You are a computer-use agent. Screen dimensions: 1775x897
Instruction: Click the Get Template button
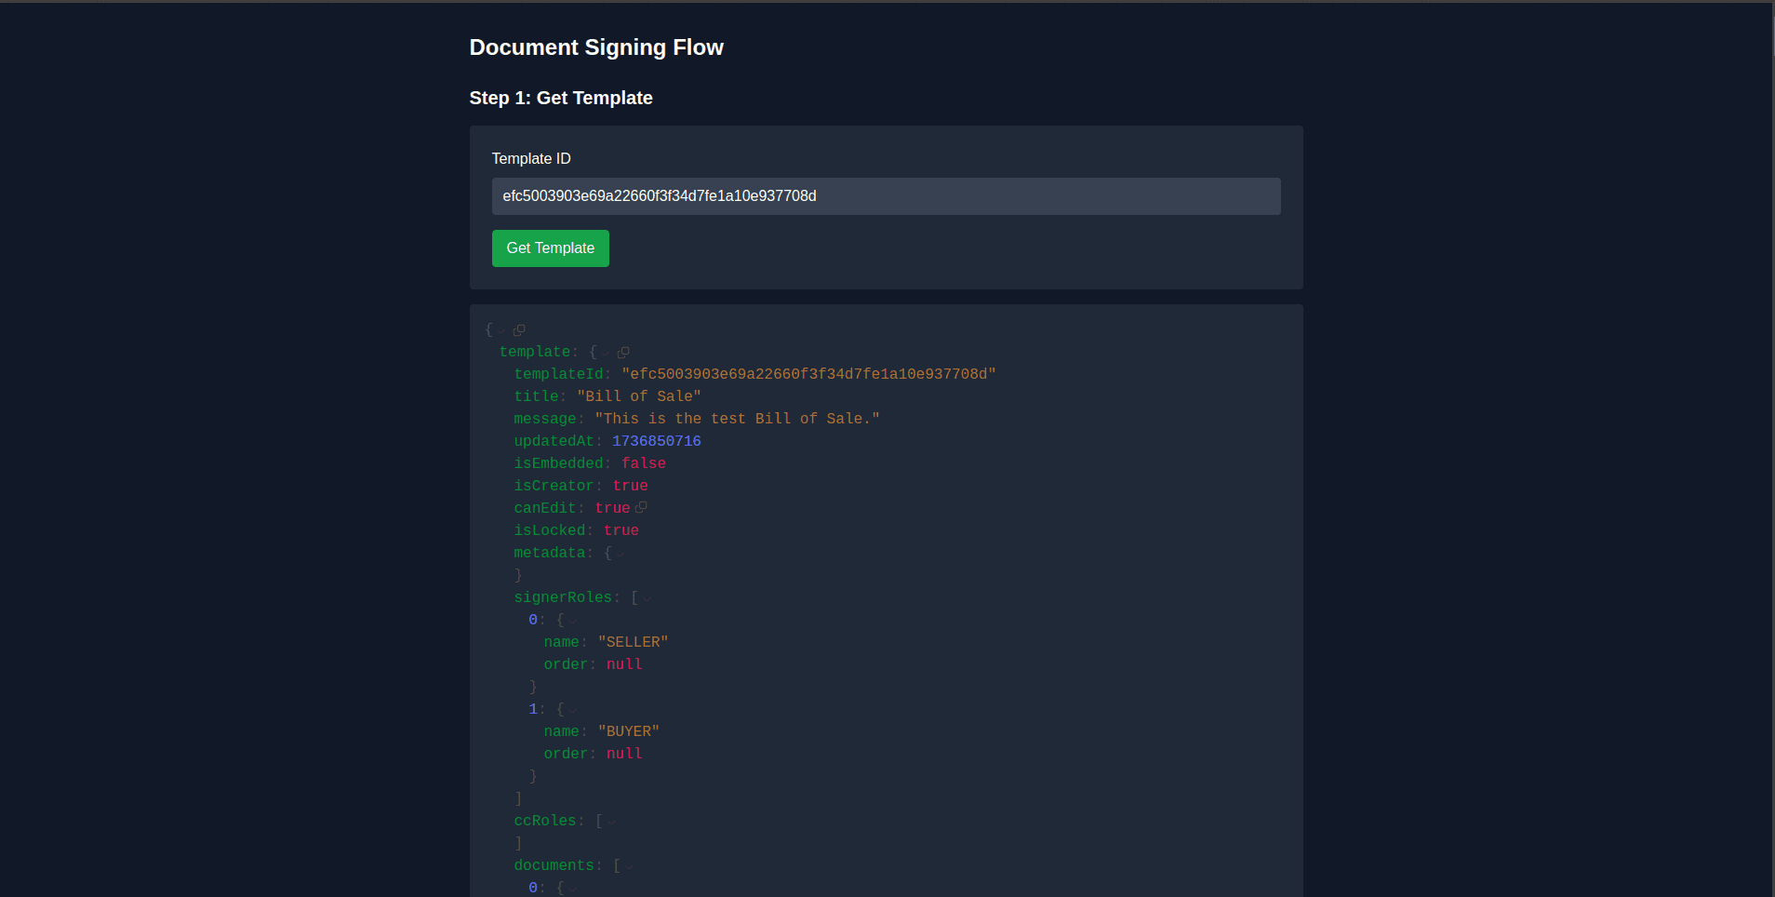click(x=550, y=248)
